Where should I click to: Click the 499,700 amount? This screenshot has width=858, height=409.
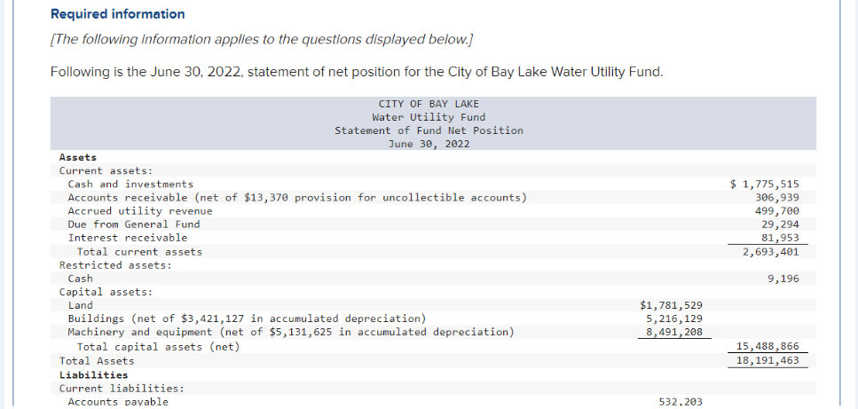(x=777, y=211)
